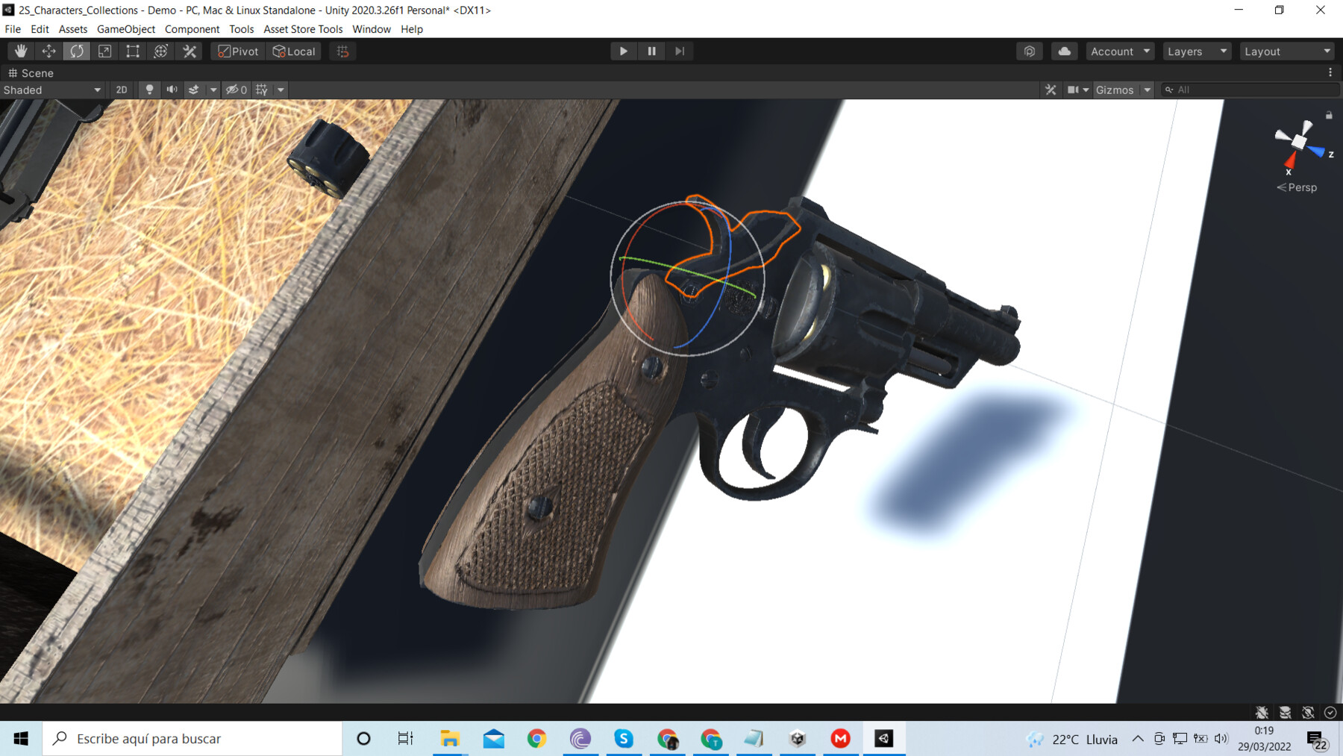Image resolution: width=1343 pixels, height=756 pixels.
Task: Open Windows notification center
Action: (1318, 740)
